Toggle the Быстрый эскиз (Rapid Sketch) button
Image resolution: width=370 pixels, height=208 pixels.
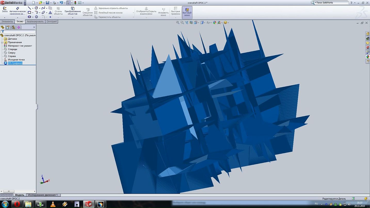pyautogui.click(x=187, y=12)
